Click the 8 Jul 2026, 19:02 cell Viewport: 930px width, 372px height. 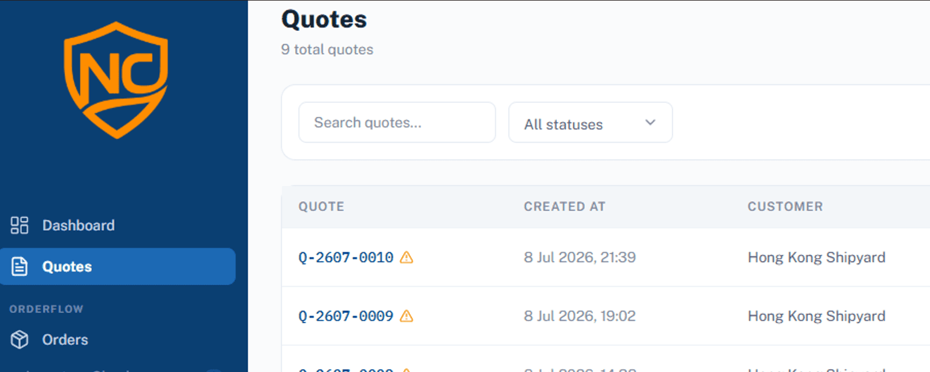pyautogui.click(x=580, y=316)
